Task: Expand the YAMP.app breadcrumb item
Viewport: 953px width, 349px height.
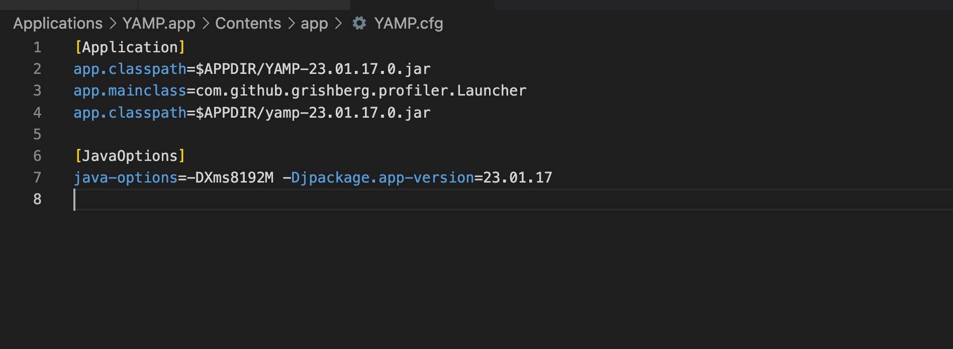Action: pyautogui.click(x=159, y=23)
